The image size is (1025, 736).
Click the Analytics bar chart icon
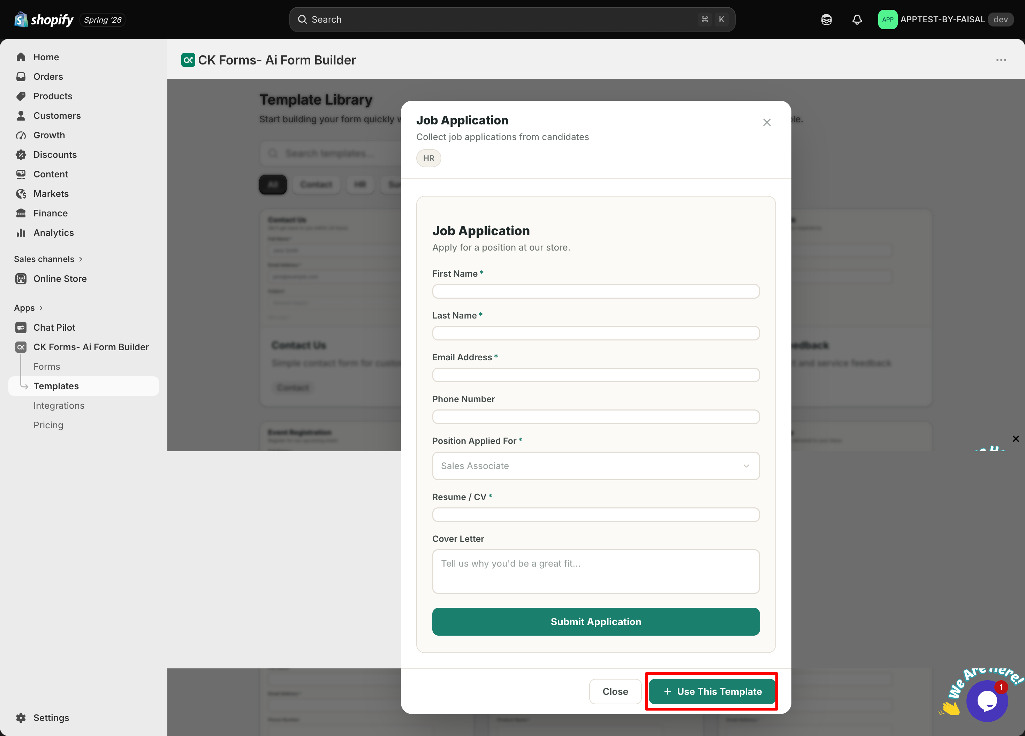[x=21, y=232]
